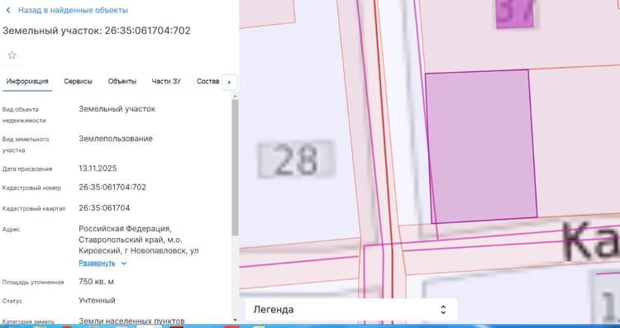Screen dimensions: 620x328
Task: Click the Вид объекта недвижимости label
Action: coord(24,115)
